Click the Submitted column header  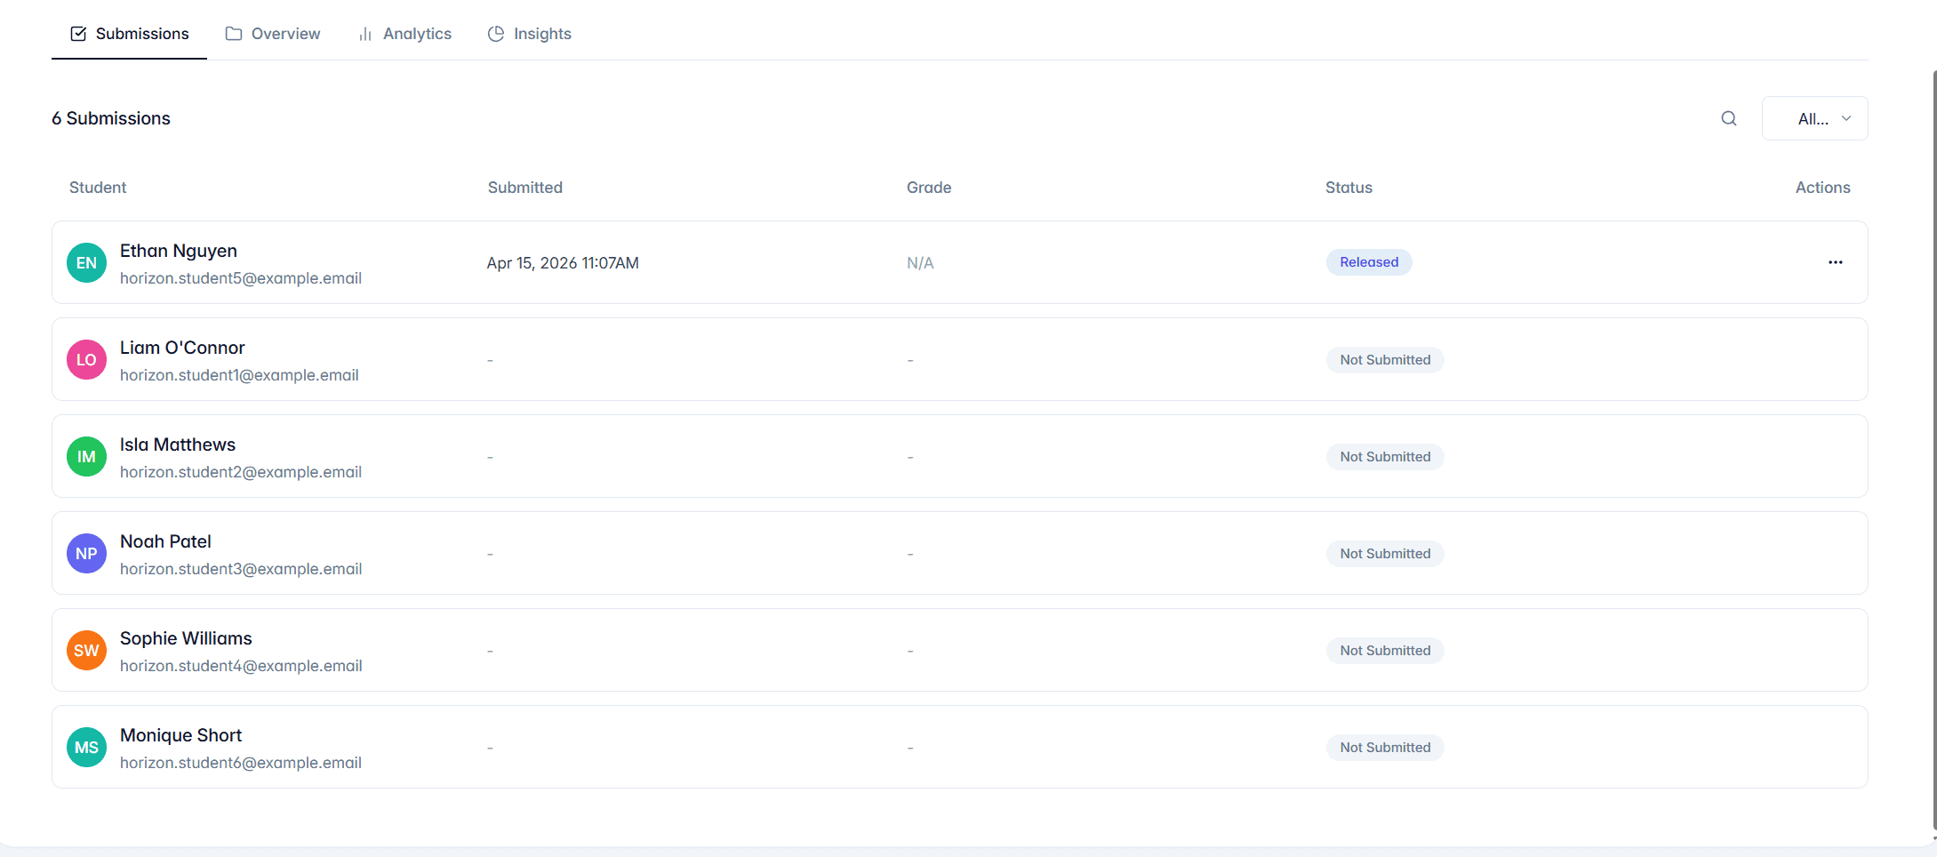point(524,188)
